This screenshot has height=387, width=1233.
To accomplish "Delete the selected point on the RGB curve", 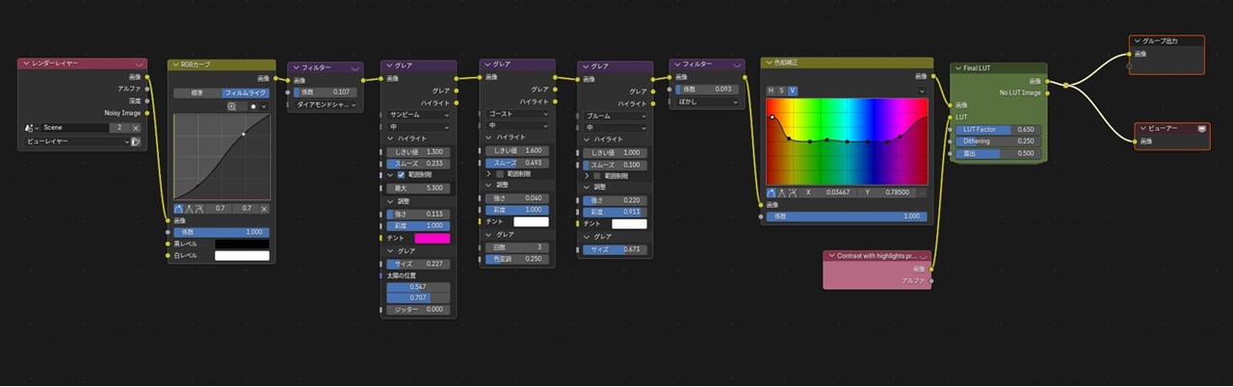I will pos(264,208).
